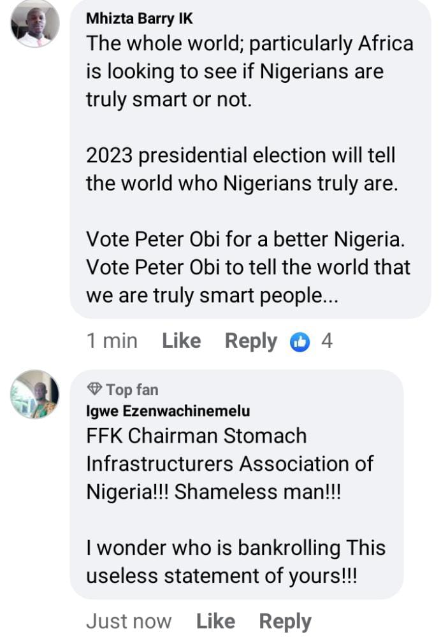Image resolution: width=448 pixels, height=637 pixels.
Task: Open Igwe Ezenwachinemelu's profile picture
Action: (35, 394)
